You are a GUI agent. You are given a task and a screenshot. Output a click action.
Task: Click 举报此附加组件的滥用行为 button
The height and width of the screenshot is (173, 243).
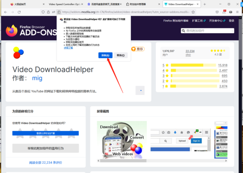click(x=45, y=148)
